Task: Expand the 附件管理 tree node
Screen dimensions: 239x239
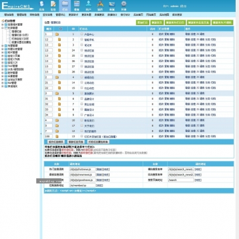Action: pos(3,73)
